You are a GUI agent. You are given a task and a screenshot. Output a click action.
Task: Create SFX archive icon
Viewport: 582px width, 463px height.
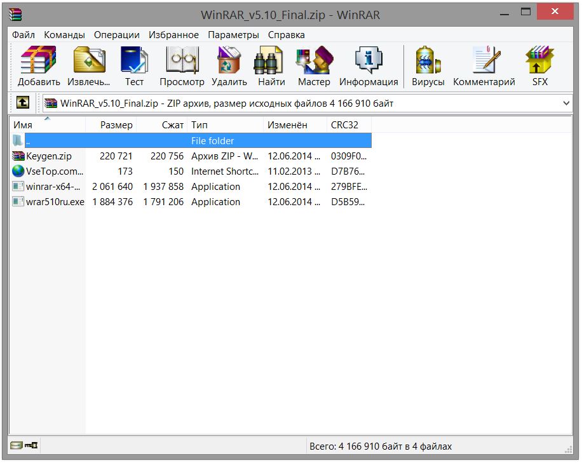coord(539,60)
